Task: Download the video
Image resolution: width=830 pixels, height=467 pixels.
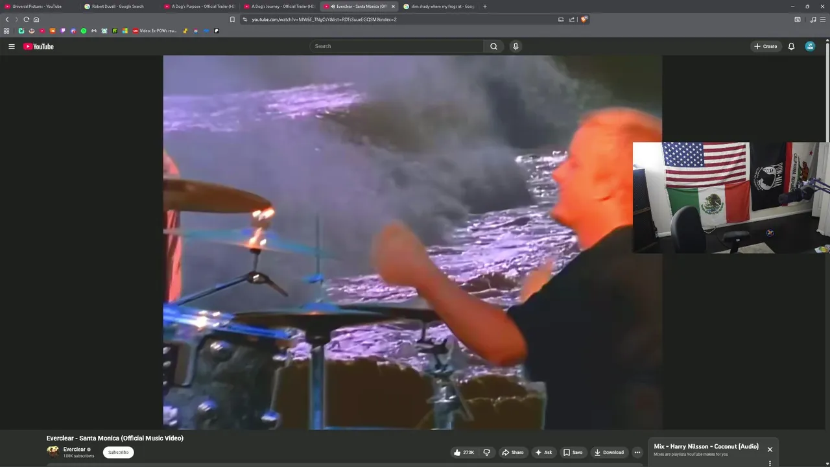Action: tap(609, 452)
